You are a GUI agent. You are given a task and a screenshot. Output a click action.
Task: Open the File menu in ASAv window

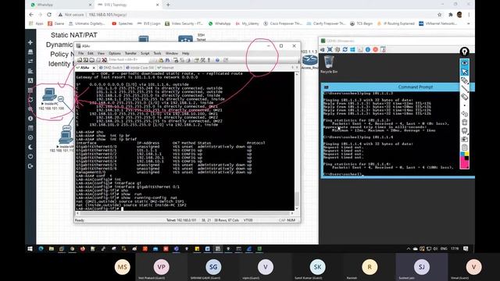pos(81,53)
